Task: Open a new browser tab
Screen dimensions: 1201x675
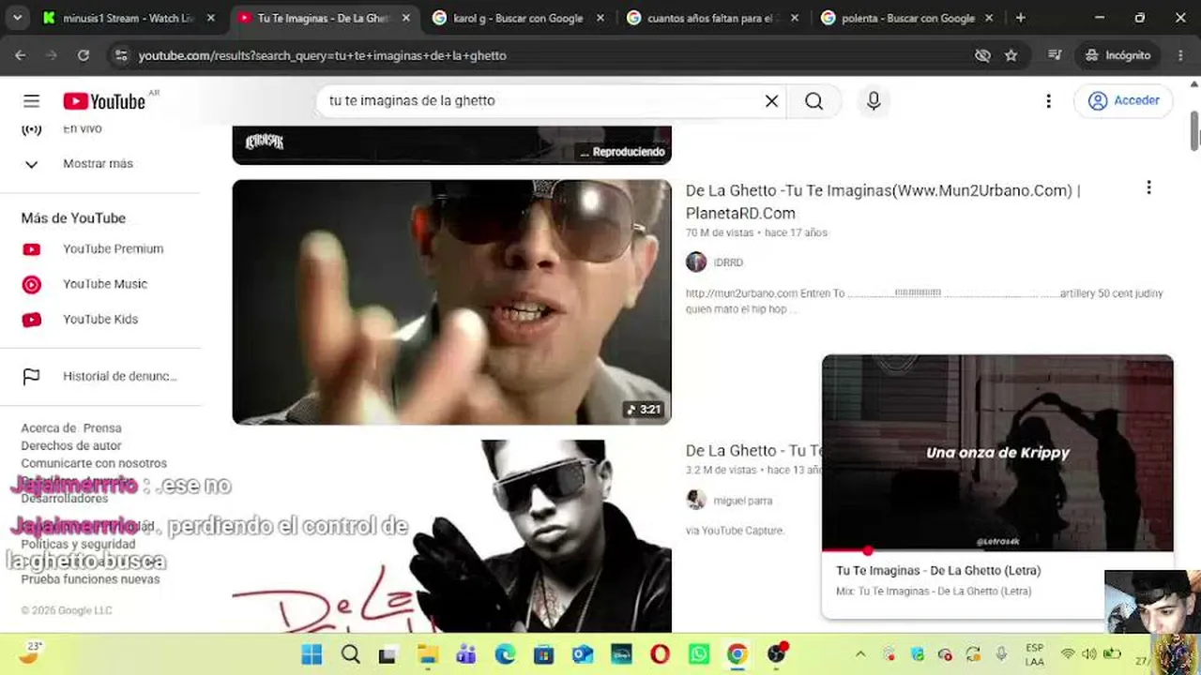Action: 1021,18
